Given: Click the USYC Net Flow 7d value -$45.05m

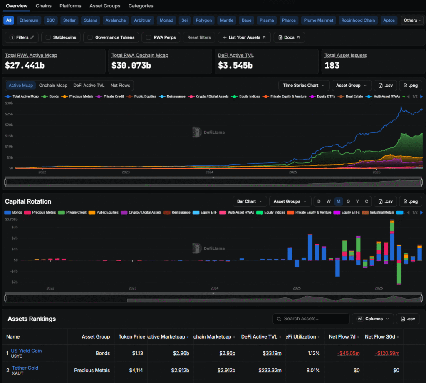Looking at the screenshot, I should pos(348,353).
